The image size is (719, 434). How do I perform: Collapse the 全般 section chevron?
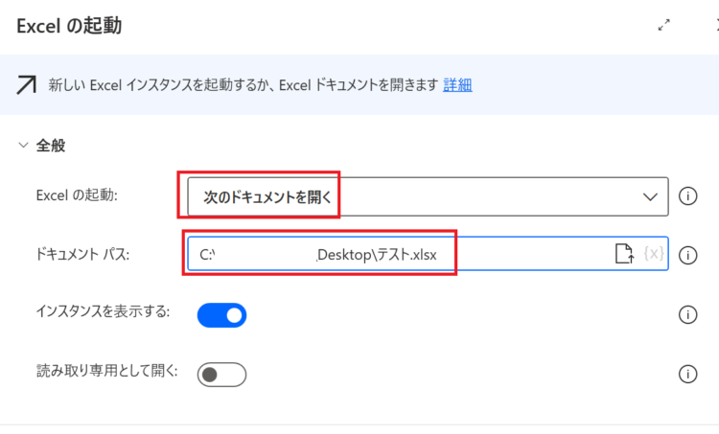click(x=23, y=146)
